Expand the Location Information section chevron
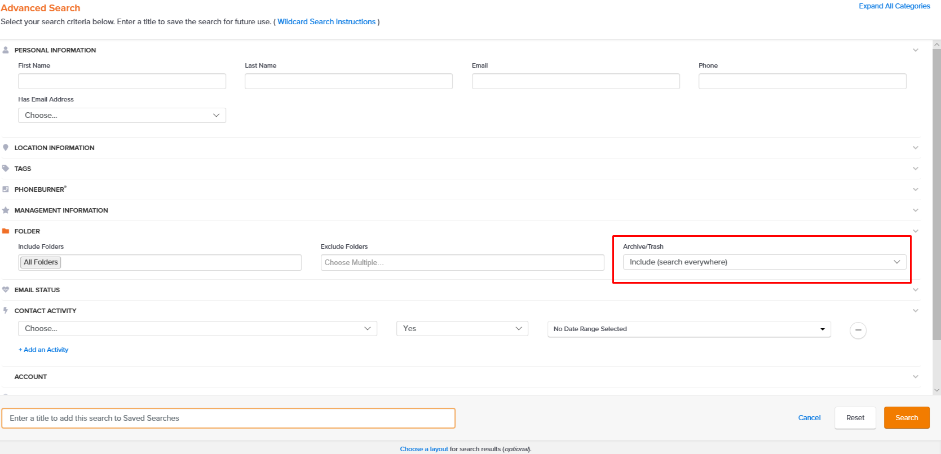 coord(916,148)
